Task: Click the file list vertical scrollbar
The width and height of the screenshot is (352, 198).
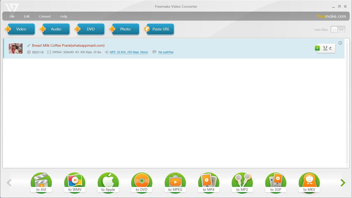Action: pyautogui.click(x=347, y=103)
